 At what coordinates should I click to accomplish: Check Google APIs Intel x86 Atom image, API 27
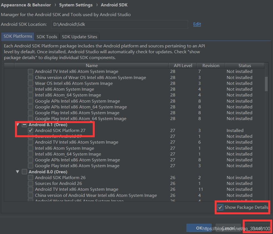pyautogui.click(x=31, y=160)
